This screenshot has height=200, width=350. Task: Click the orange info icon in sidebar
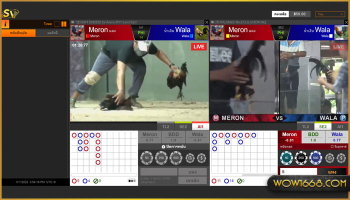tap(5, 23)
